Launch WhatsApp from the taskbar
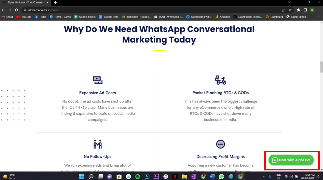The width and height of the screenshot is (323, 180). (x=221, y=176)
